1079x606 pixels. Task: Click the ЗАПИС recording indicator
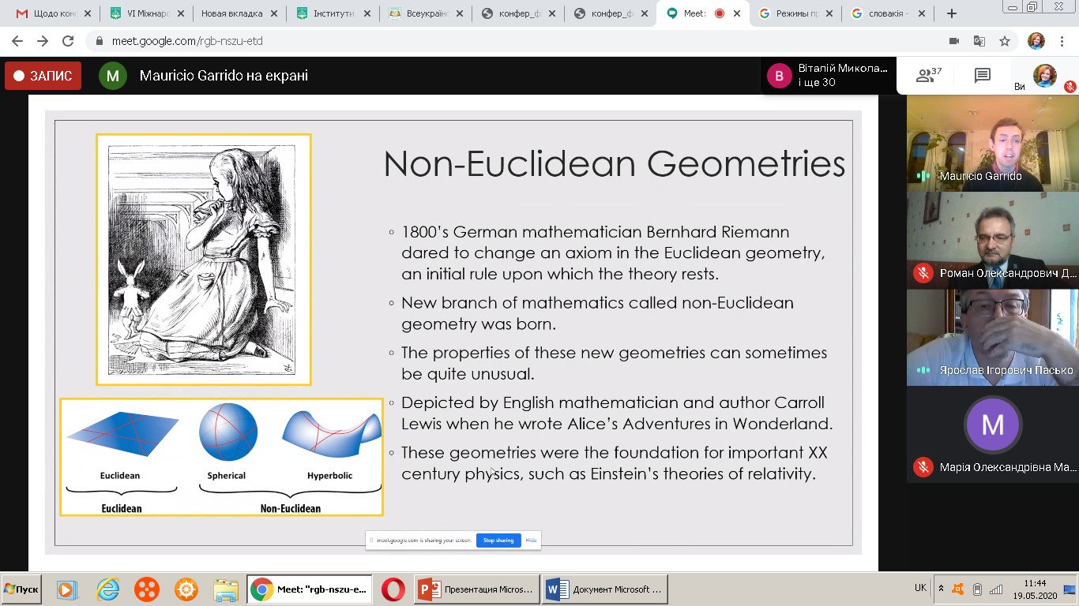43,76
